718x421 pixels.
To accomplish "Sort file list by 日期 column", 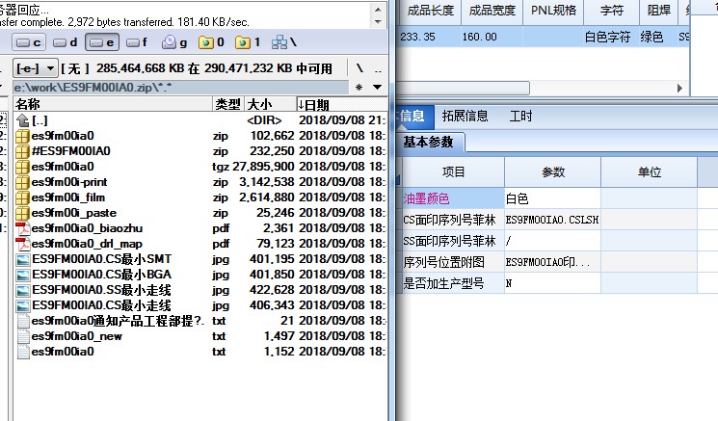I will coord(341,104).
